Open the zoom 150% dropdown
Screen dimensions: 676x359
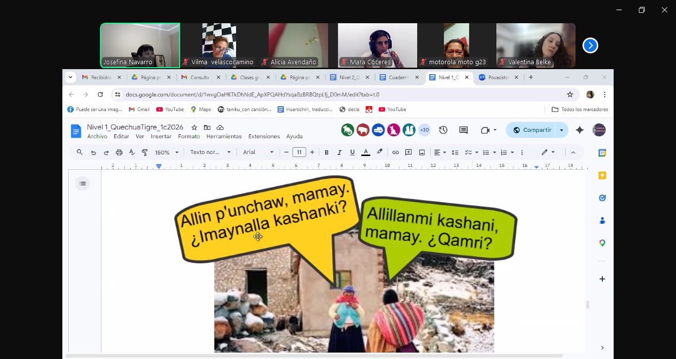coord(167,153)
